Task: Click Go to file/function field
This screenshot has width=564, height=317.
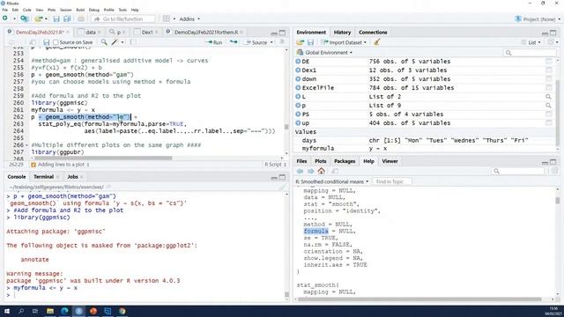Action: (123, 18)
